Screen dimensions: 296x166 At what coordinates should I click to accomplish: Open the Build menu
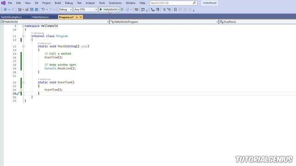[x=57, y=3]
